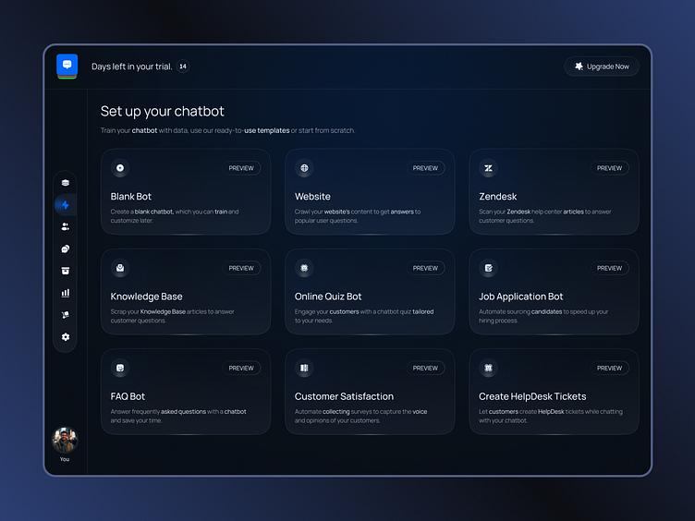695x521 pixels.
Task: Open the stacked layers sidebar icon
Action: point(66,183)
